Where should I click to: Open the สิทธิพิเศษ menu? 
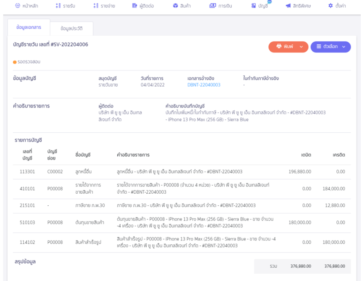tap(298, 6)
